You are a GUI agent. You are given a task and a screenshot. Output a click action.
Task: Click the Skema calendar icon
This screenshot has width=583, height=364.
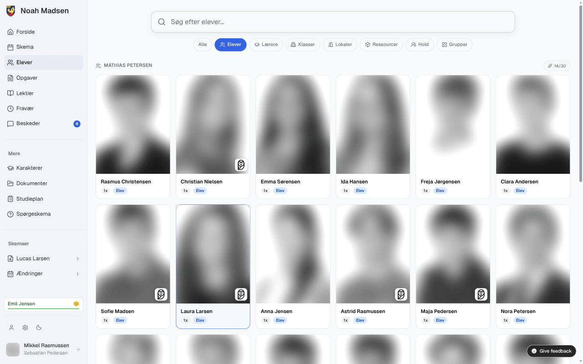click(x=10, y=47)
